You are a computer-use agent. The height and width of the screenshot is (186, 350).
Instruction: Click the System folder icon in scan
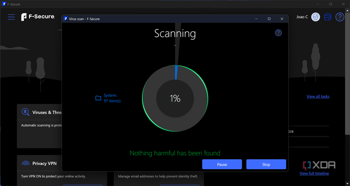[98, 98]
